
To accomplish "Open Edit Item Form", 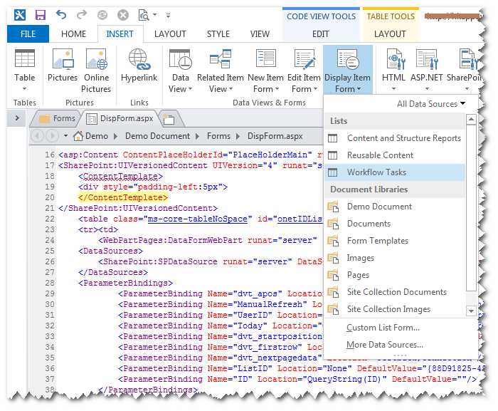I will [304, 71].
